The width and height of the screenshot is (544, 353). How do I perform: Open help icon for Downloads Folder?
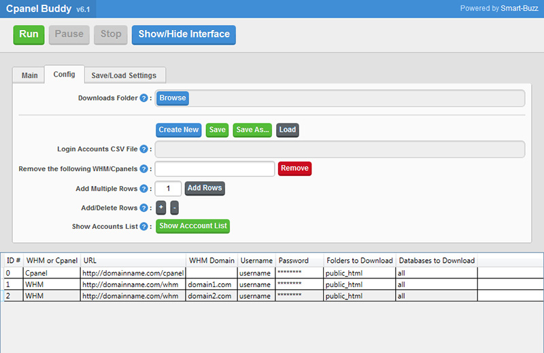(143, 98)
